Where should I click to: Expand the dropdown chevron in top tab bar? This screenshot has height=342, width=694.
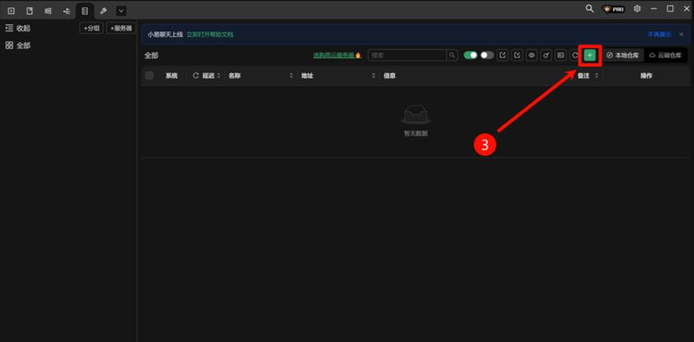coord(122,10)
